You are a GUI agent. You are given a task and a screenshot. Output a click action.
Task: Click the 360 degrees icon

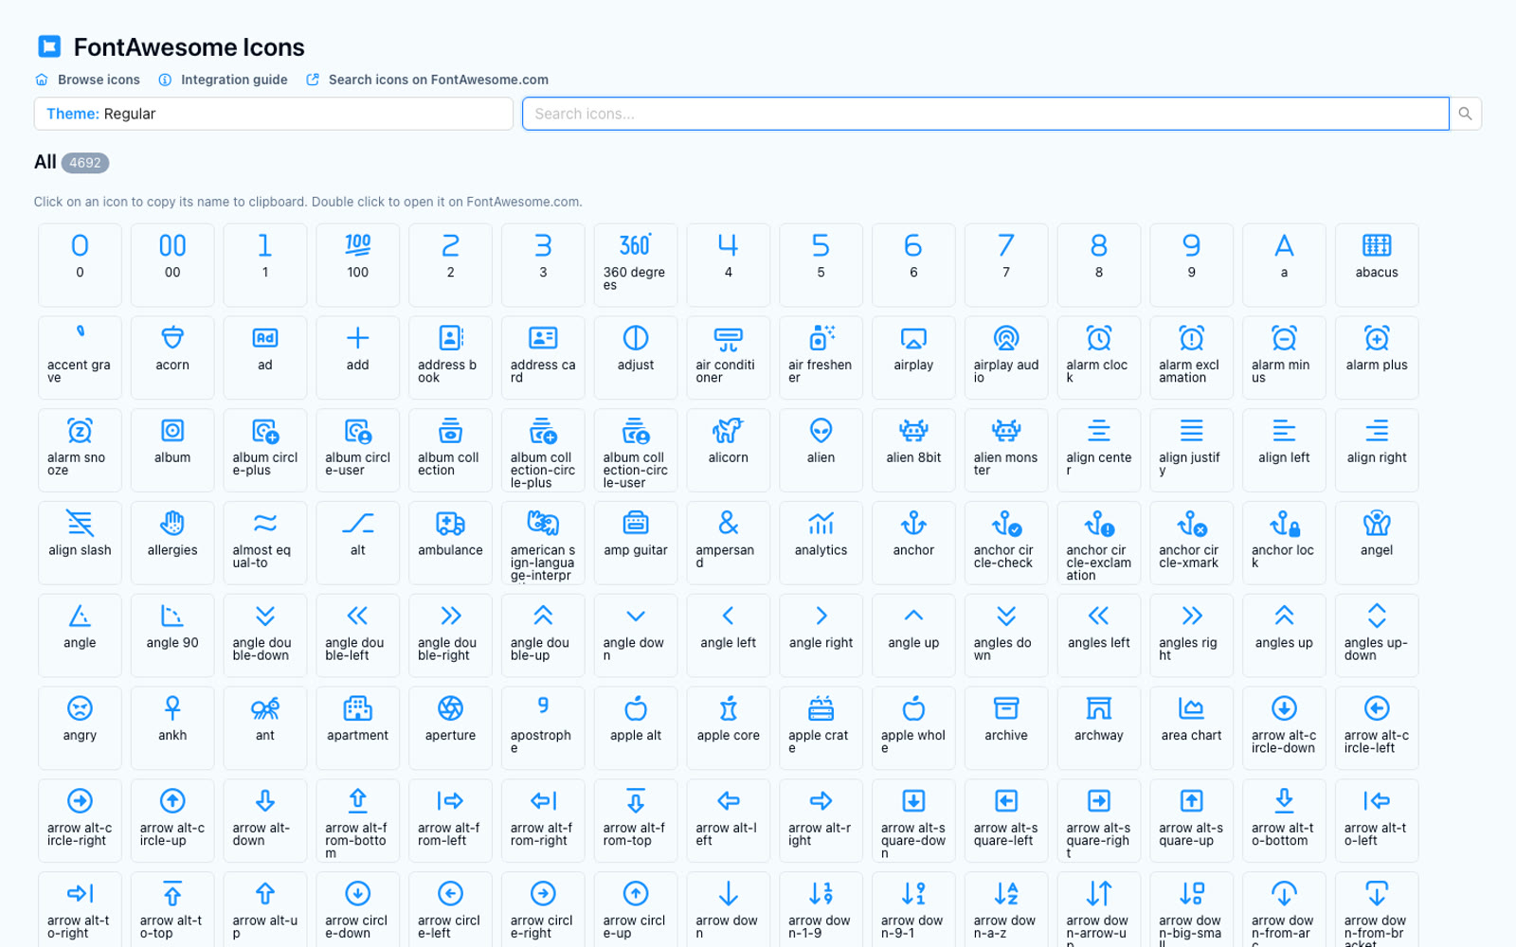pyautogui.click(x=636, y=265)
